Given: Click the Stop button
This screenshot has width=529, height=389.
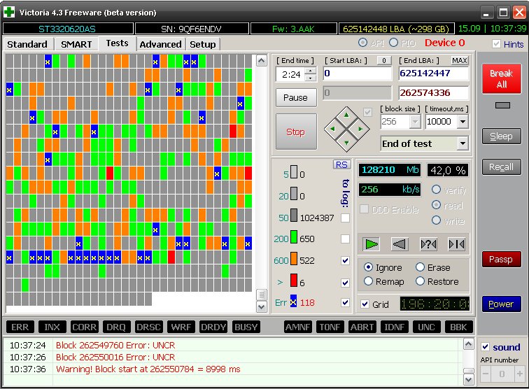Looking at the screenshot, I should (x=296, y=132).
